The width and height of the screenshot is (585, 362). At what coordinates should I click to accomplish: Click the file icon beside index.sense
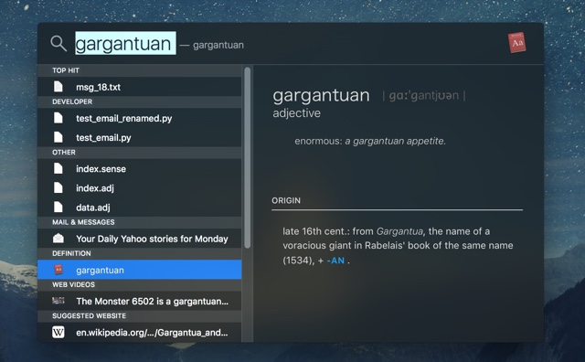[58, 168]
